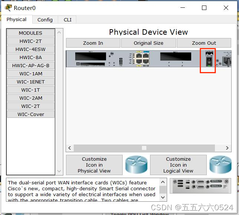Open Customize Icon in Physical View
The height and width of the screenshot is (215, 239).
[94, 165]
